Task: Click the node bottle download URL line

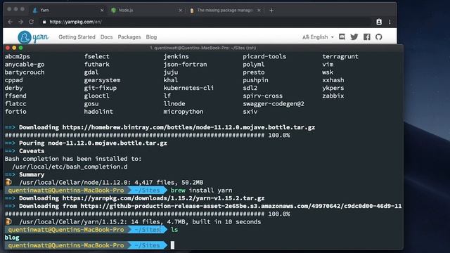Action: click(160, 127)
